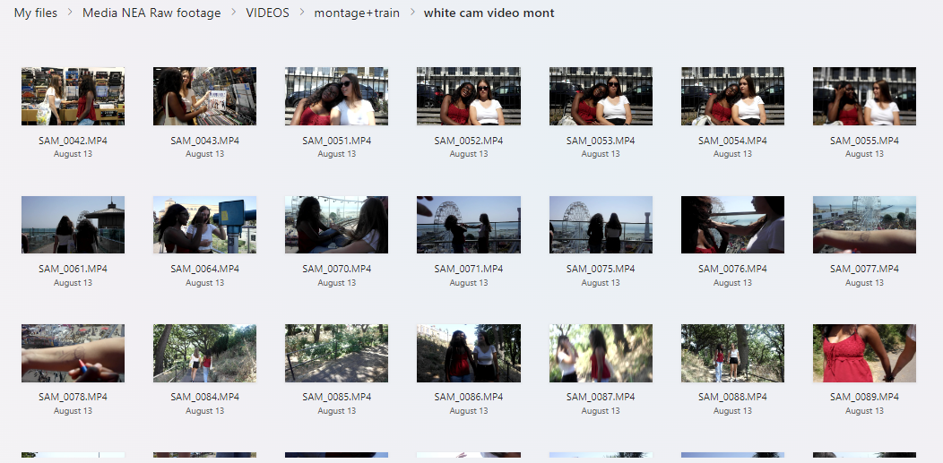Click August 13 date under SAM_0042.MP4
The image size is (943, 463).
pos(73,154)
